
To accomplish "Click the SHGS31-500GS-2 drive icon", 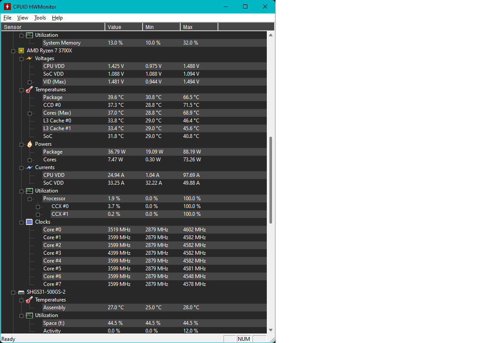I will tap(21, 292).
